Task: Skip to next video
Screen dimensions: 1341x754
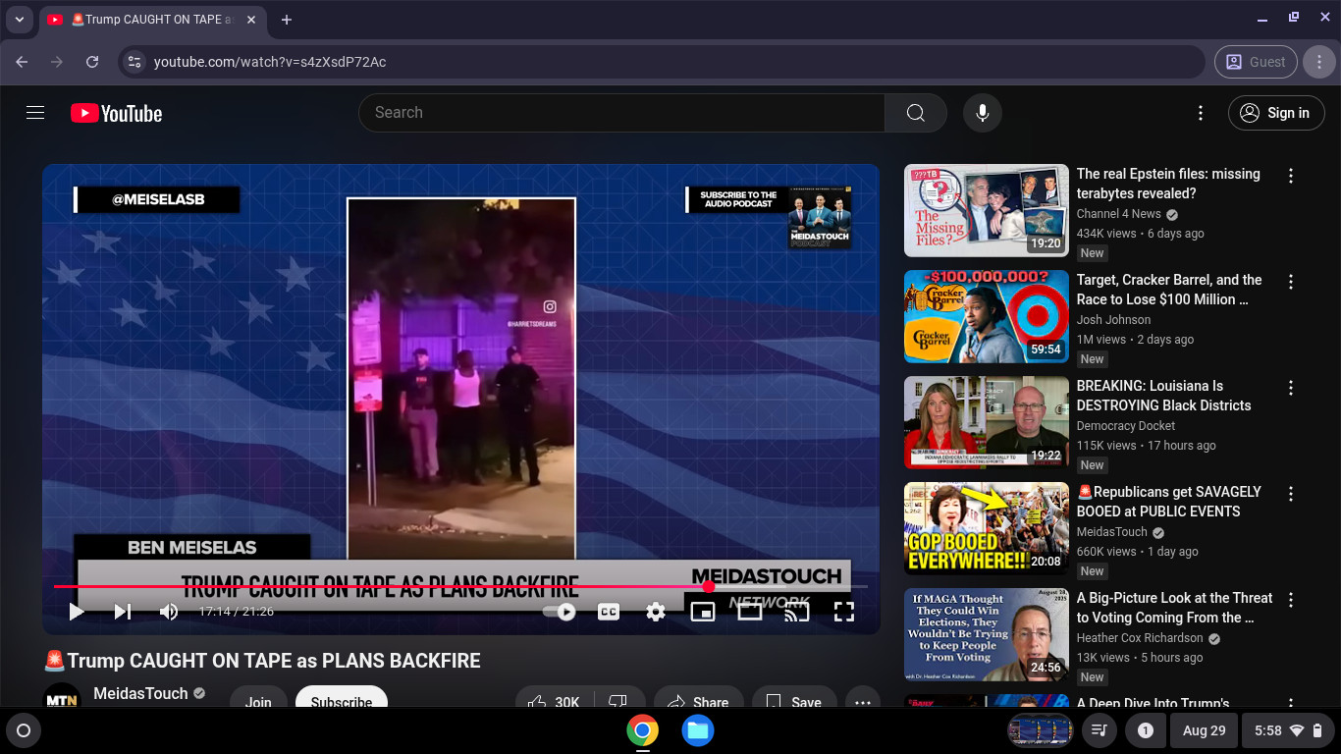Action: (x=123, y=612)
